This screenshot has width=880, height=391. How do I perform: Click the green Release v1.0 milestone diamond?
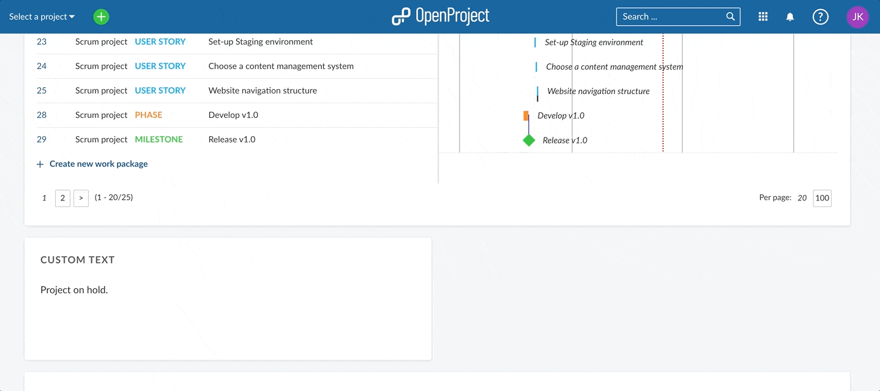pyautogui.click(x=529, y=141)
